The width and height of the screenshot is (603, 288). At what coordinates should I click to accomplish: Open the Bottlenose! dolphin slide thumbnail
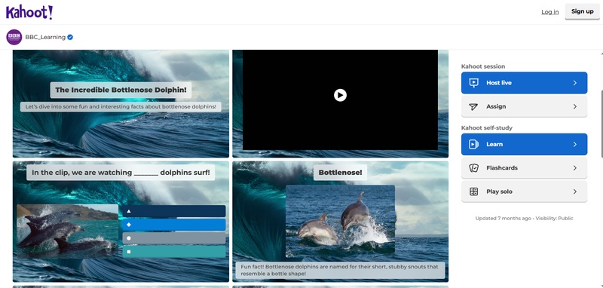tap(340, 222)
